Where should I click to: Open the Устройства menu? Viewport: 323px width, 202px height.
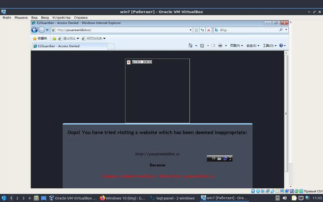61,17
